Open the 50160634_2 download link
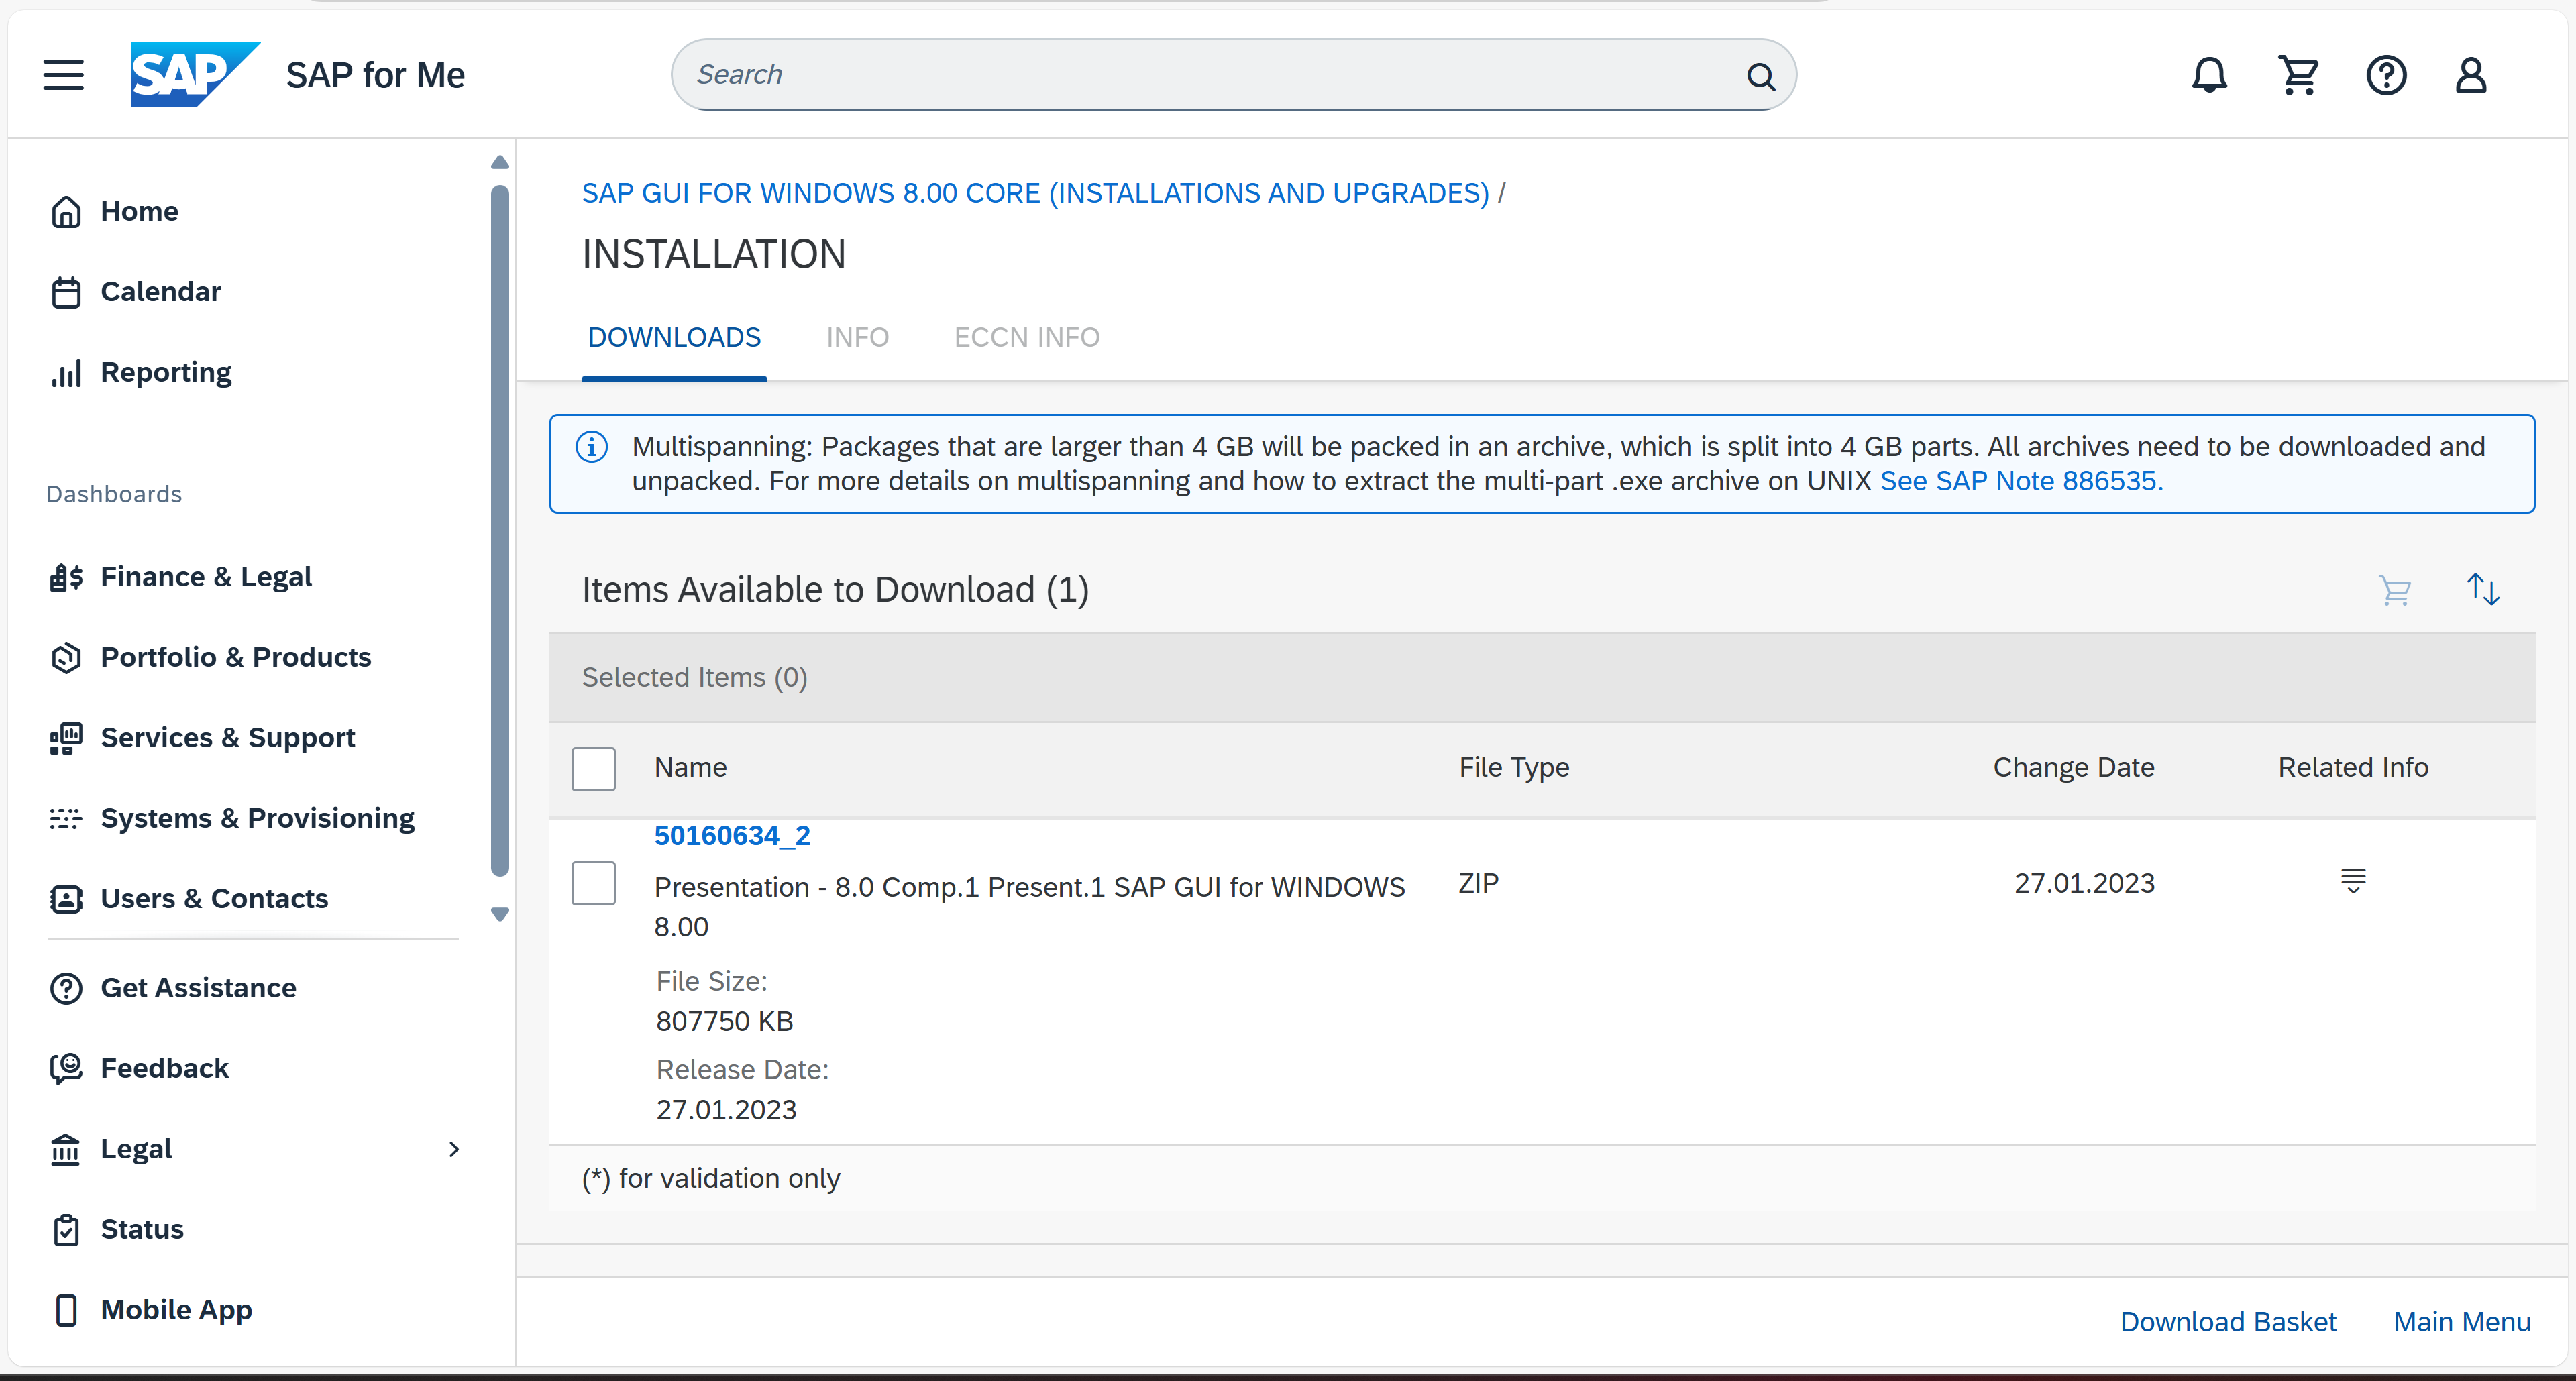2576x1381 pixels. 731,835
